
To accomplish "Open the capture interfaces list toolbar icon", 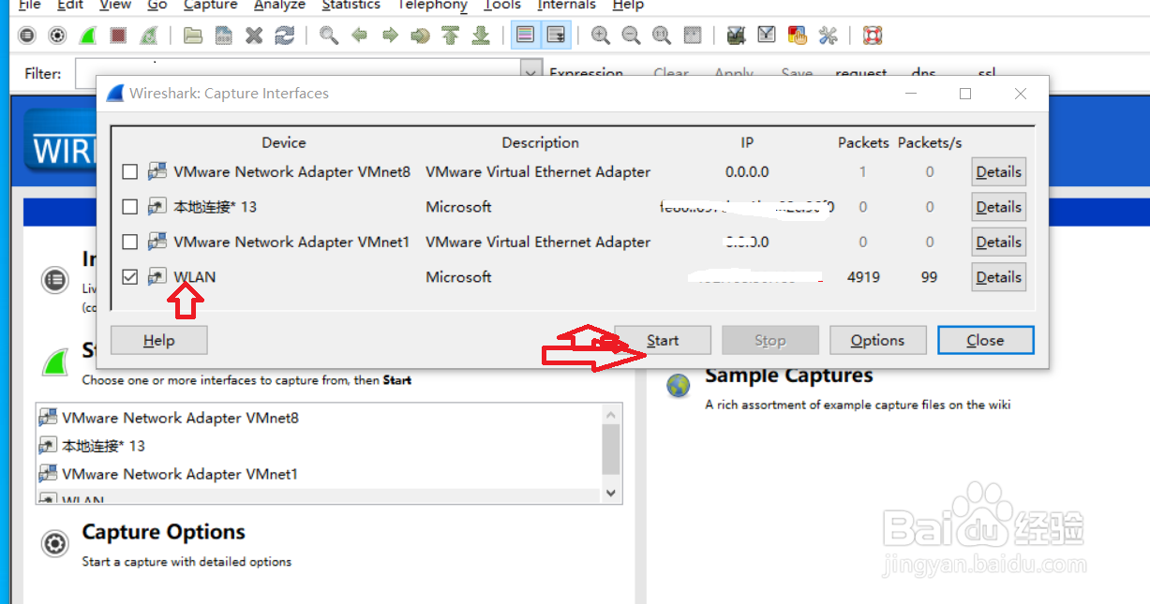I will [27, 36].
